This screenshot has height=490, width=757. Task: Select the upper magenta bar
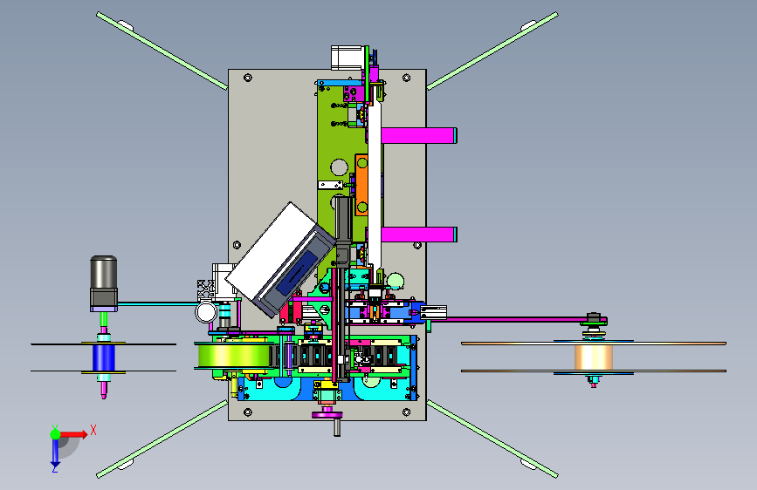[418, 135]
